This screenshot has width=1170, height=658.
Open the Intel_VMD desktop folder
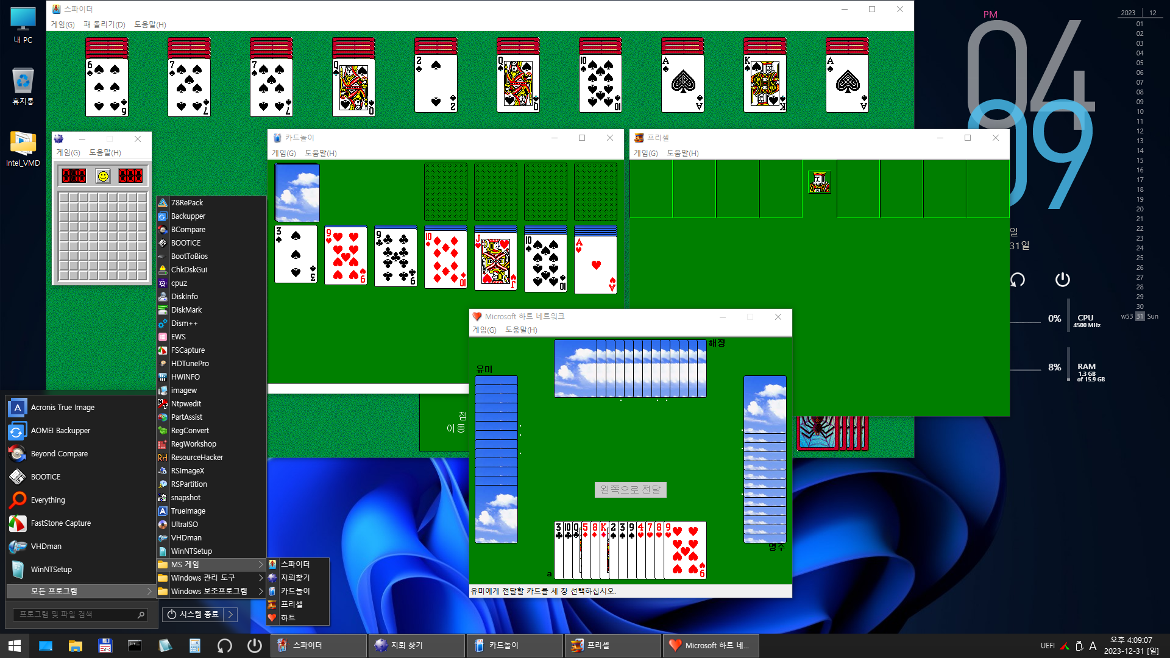[x=23, y=148]
